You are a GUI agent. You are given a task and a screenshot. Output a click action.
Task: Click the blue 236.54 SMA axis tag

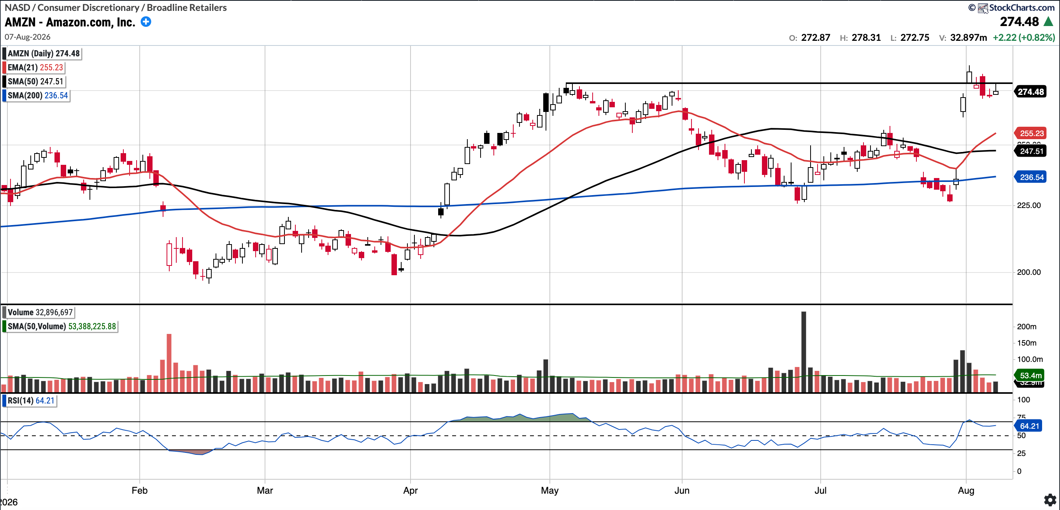coord(1031,177)
